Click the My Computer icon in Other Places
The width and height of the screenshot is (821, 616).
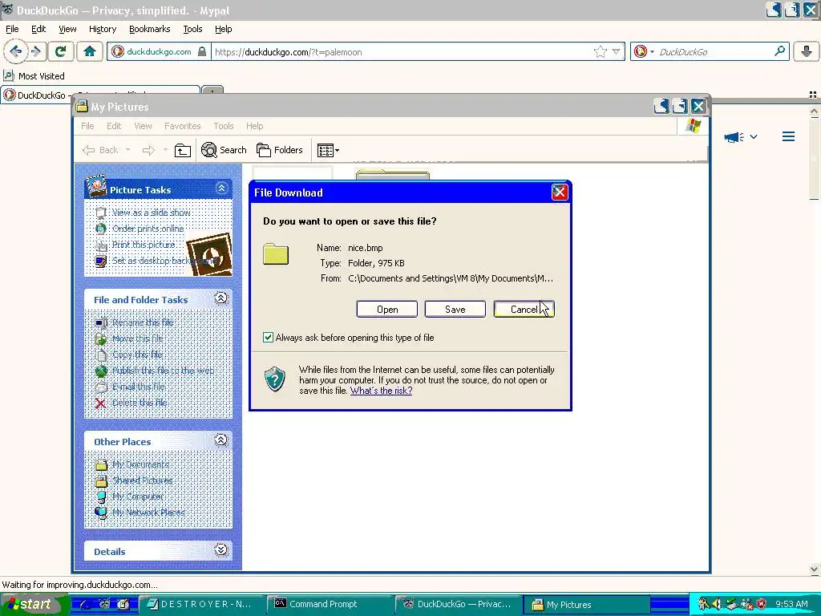[x=101, y=496]
